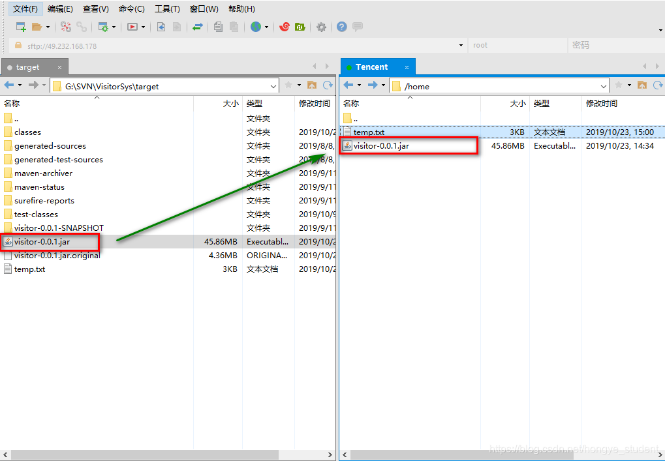Go back in the local target pane
The image size is (665, 461).
tap(9, 85)
